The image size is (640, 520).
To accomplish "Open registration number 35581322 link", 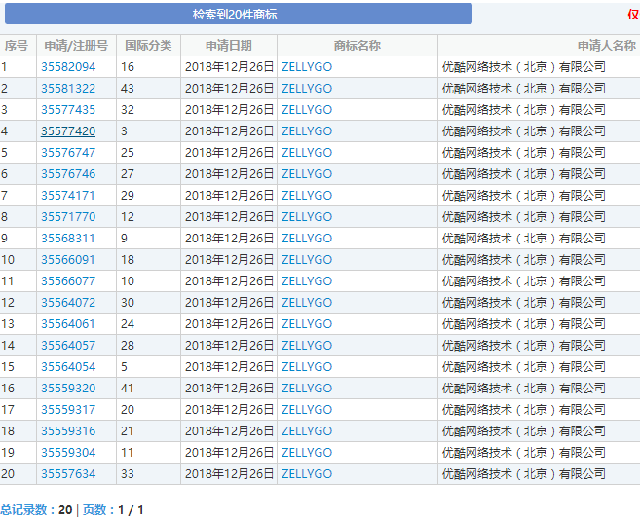I will click(68, 89).
